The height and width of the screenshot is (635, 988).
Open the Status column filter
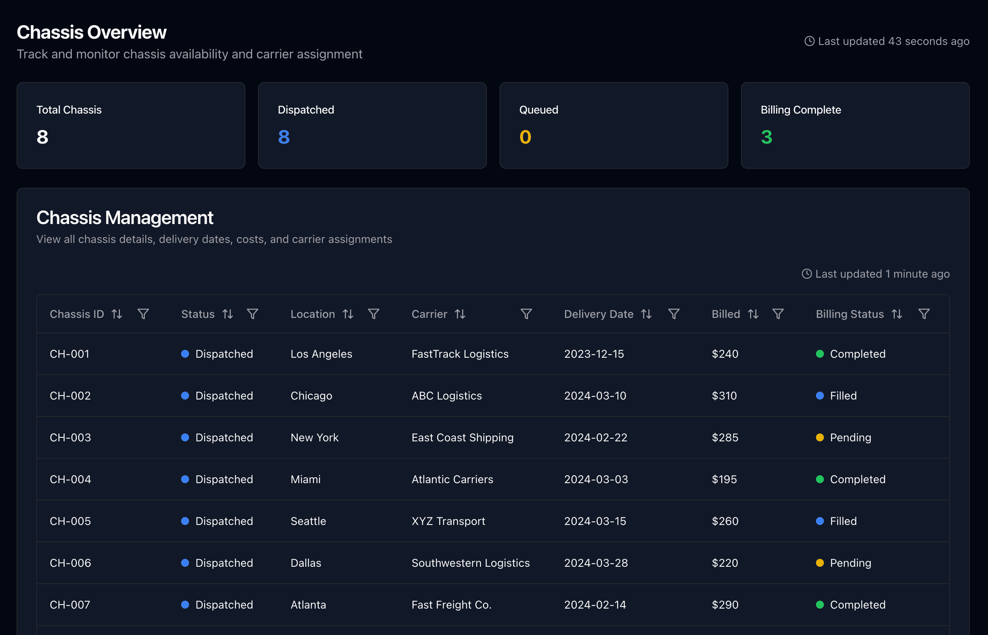253,314
